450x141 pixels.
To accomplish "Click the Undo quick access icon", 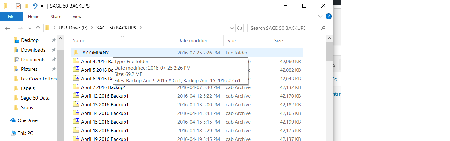I will (x=35, y=6).
